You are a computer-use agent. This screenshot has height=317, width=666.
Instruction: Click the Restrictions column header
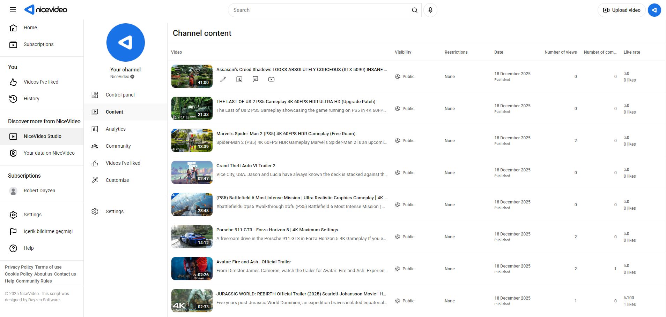coord(456,52)
